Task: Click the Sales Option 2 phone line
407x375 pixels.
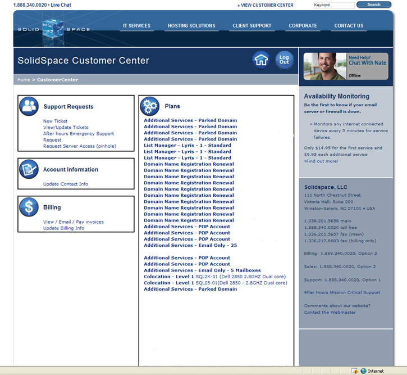Action: (x=340, y=266)
